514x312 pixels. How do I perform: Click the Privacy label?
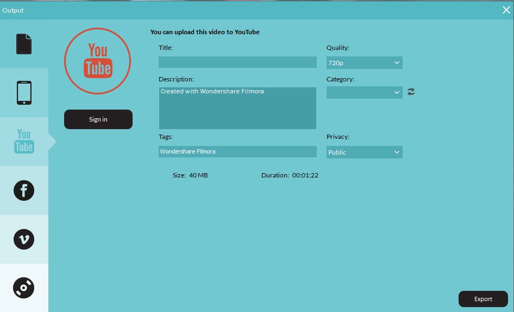click(337, 137)
